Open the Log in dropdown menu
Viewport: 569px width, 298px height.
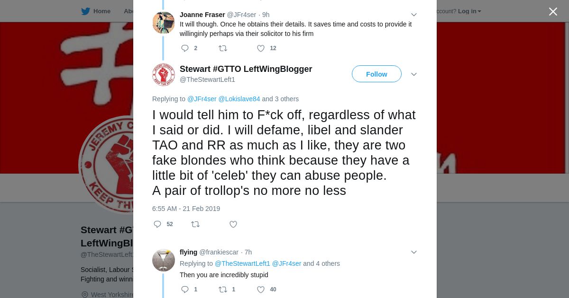coord(469,11)
